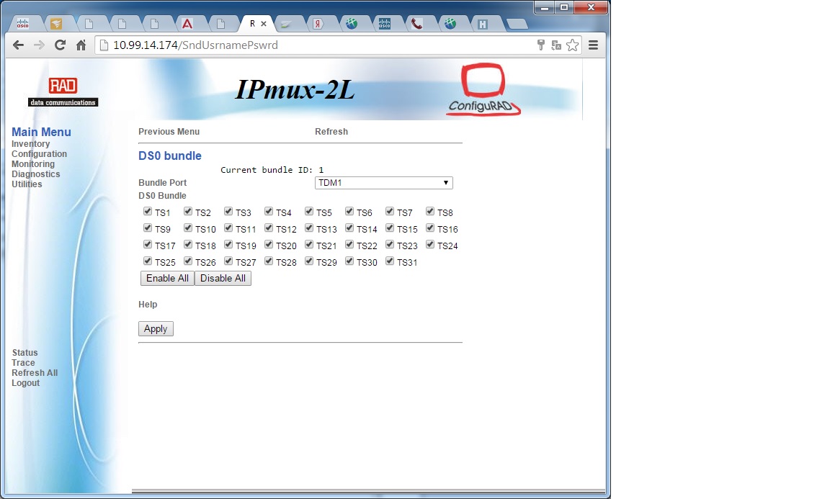This screenshot has height=499, width=830.
Task: Click the ConfiguRAD logo
Action: [483, 89]
